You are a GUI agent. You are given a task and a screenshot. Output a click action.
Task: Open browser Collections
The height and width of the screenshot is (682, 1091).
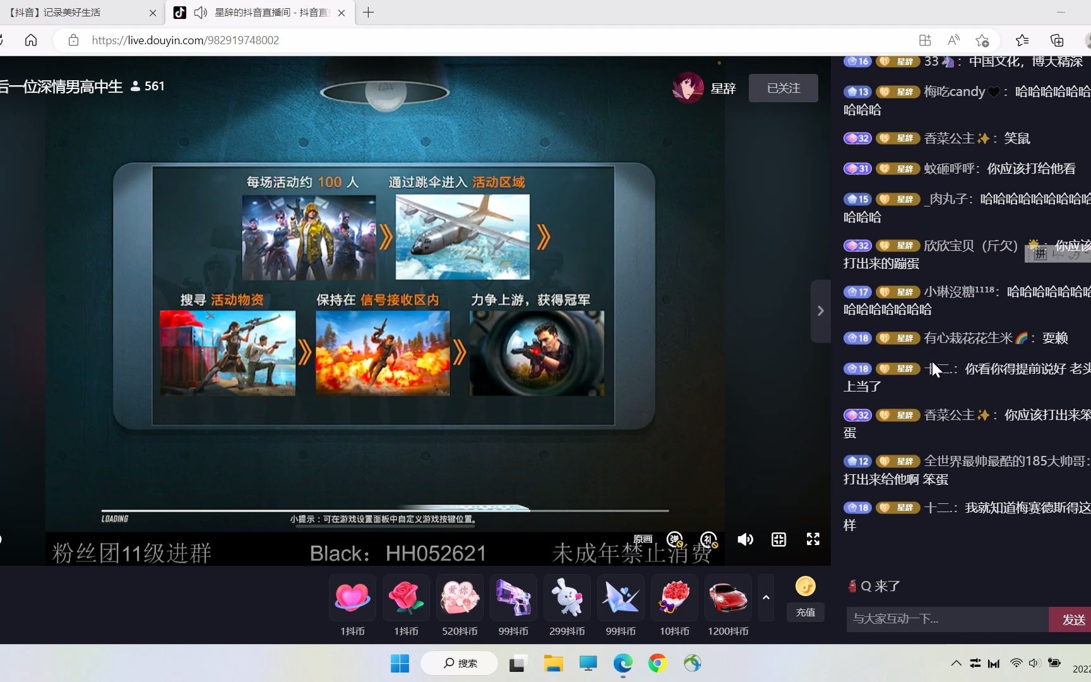coord(1057,40)
